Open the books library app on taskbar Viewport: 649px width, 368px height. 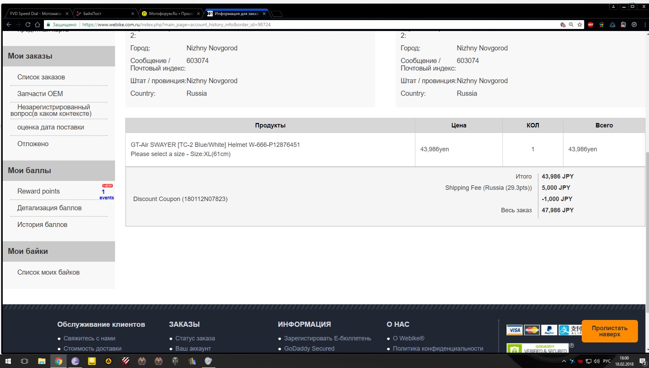(x=192, y=361)
